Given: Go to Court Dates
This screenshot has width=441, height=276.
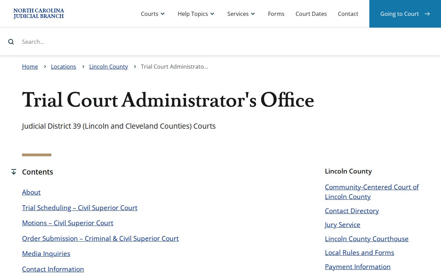Looking at the screenshot, I should pyautogui.click(x=311, y=14).
